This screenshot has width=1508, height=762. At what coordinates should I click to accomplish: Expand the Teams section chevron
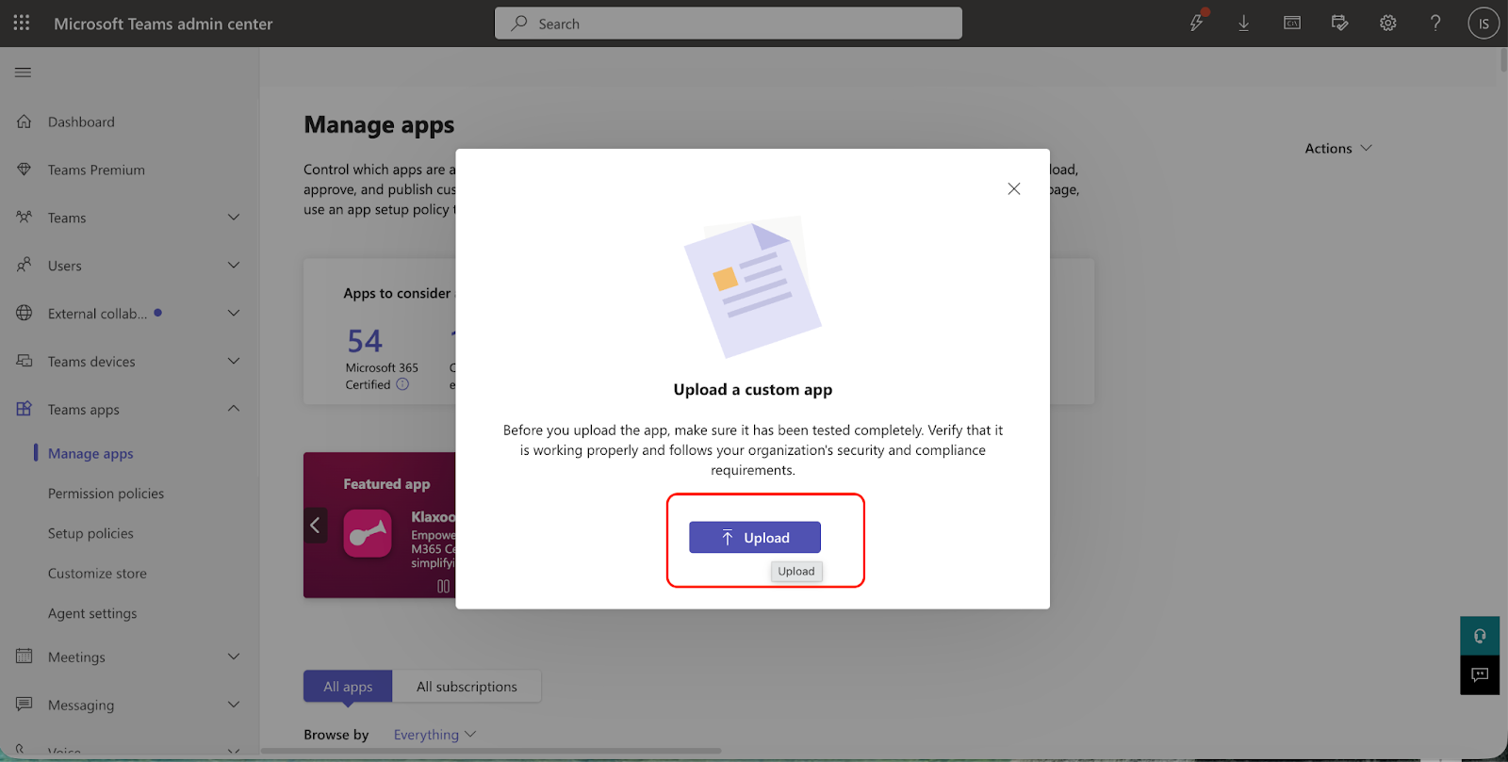click(x=234, y=218)
